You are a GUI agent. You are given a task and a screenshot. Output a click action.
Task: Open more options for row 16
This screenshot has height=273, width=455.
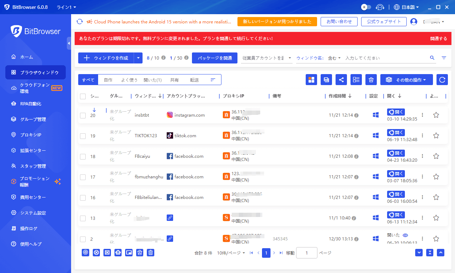(x=422, y=197)
